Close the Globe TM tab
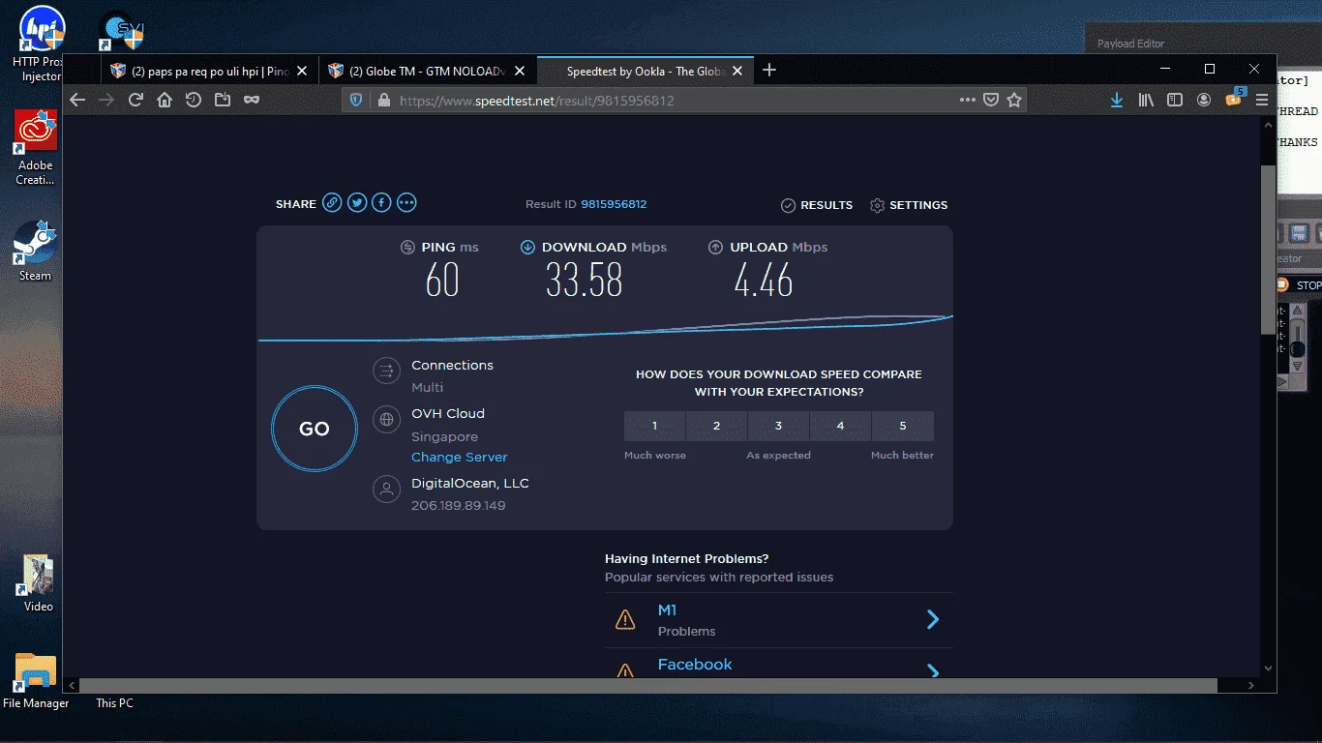 tap(520, 71)
